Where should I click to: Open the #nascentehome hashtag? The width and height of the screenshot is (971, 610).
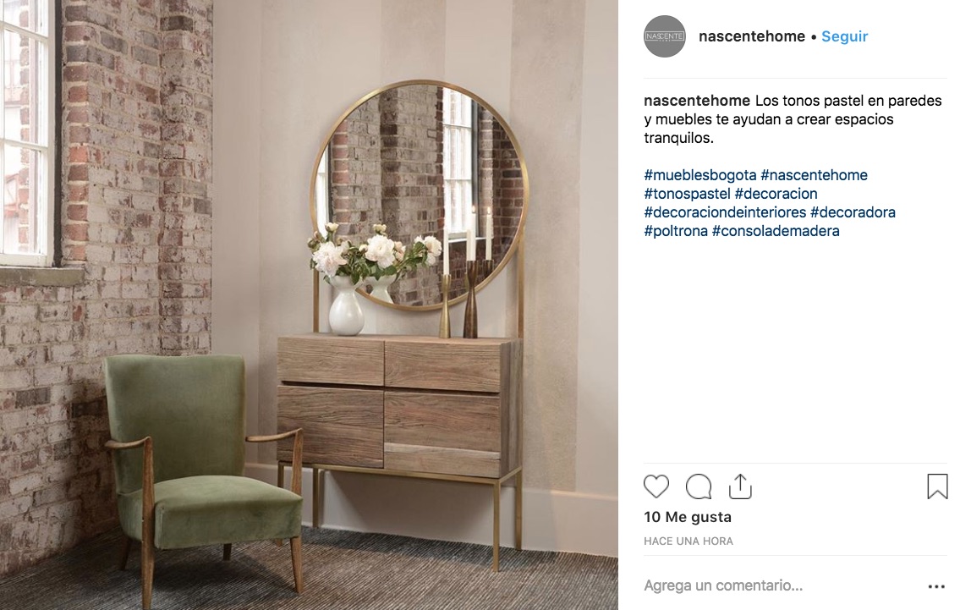tap(815, 175)
